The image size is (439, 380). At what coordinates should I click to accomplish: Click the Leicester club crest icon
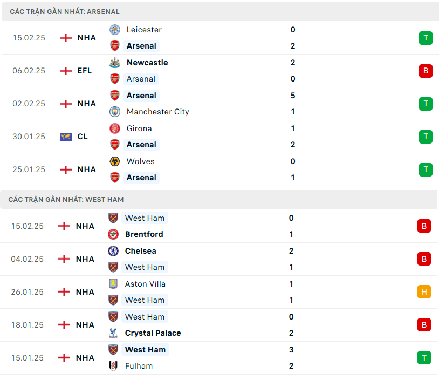tap(115, 30)
